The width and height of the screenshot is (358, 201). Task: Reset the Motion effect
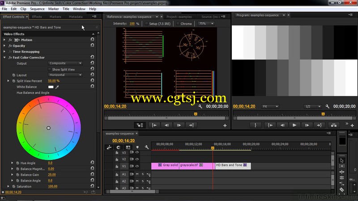(x=92, y=39)
